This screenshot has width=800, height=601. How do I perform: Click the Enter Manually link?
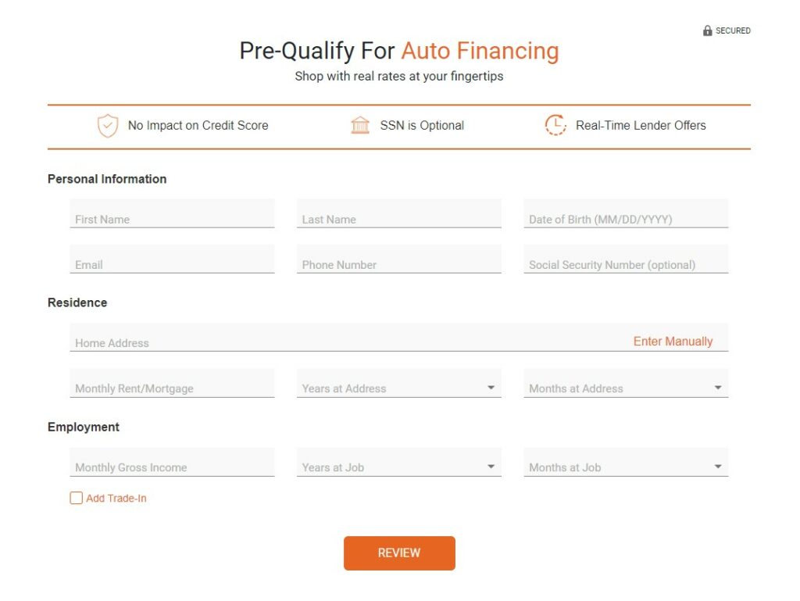click(x=673, y=342)
